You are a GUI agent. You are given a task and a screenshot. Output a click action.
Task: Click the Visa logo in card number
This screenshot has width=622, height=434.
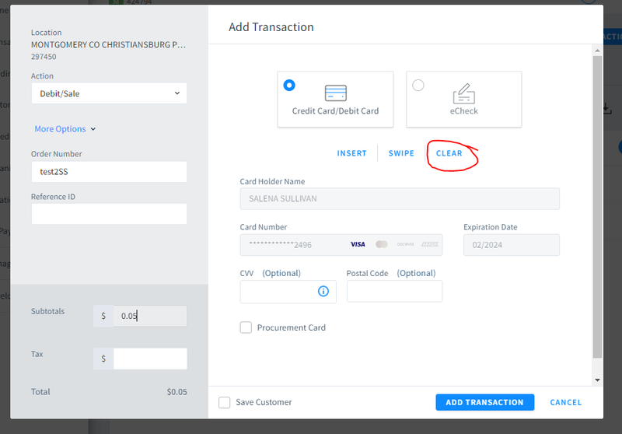358,244
